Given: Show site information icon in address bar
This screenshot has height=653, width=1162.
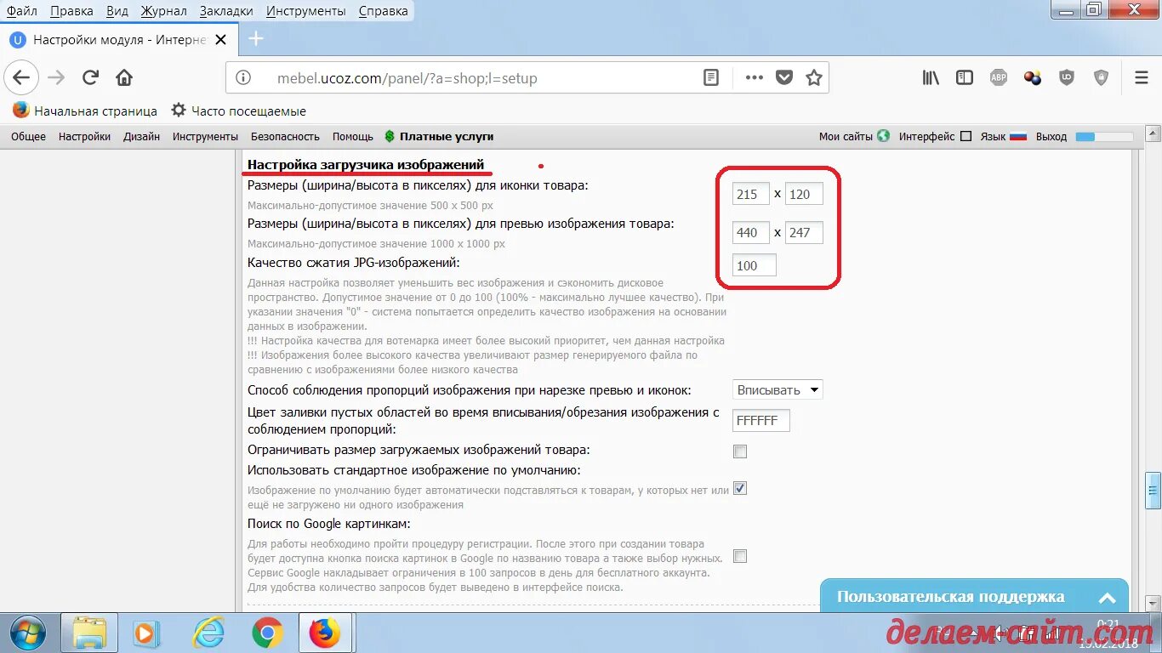Looking at the screenshot, I should [x=243, y=78].
